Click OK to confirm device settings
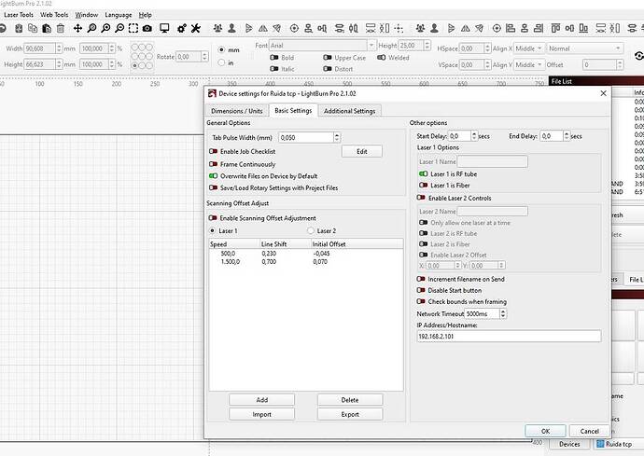The image size is (644, 456). (545, 431)
